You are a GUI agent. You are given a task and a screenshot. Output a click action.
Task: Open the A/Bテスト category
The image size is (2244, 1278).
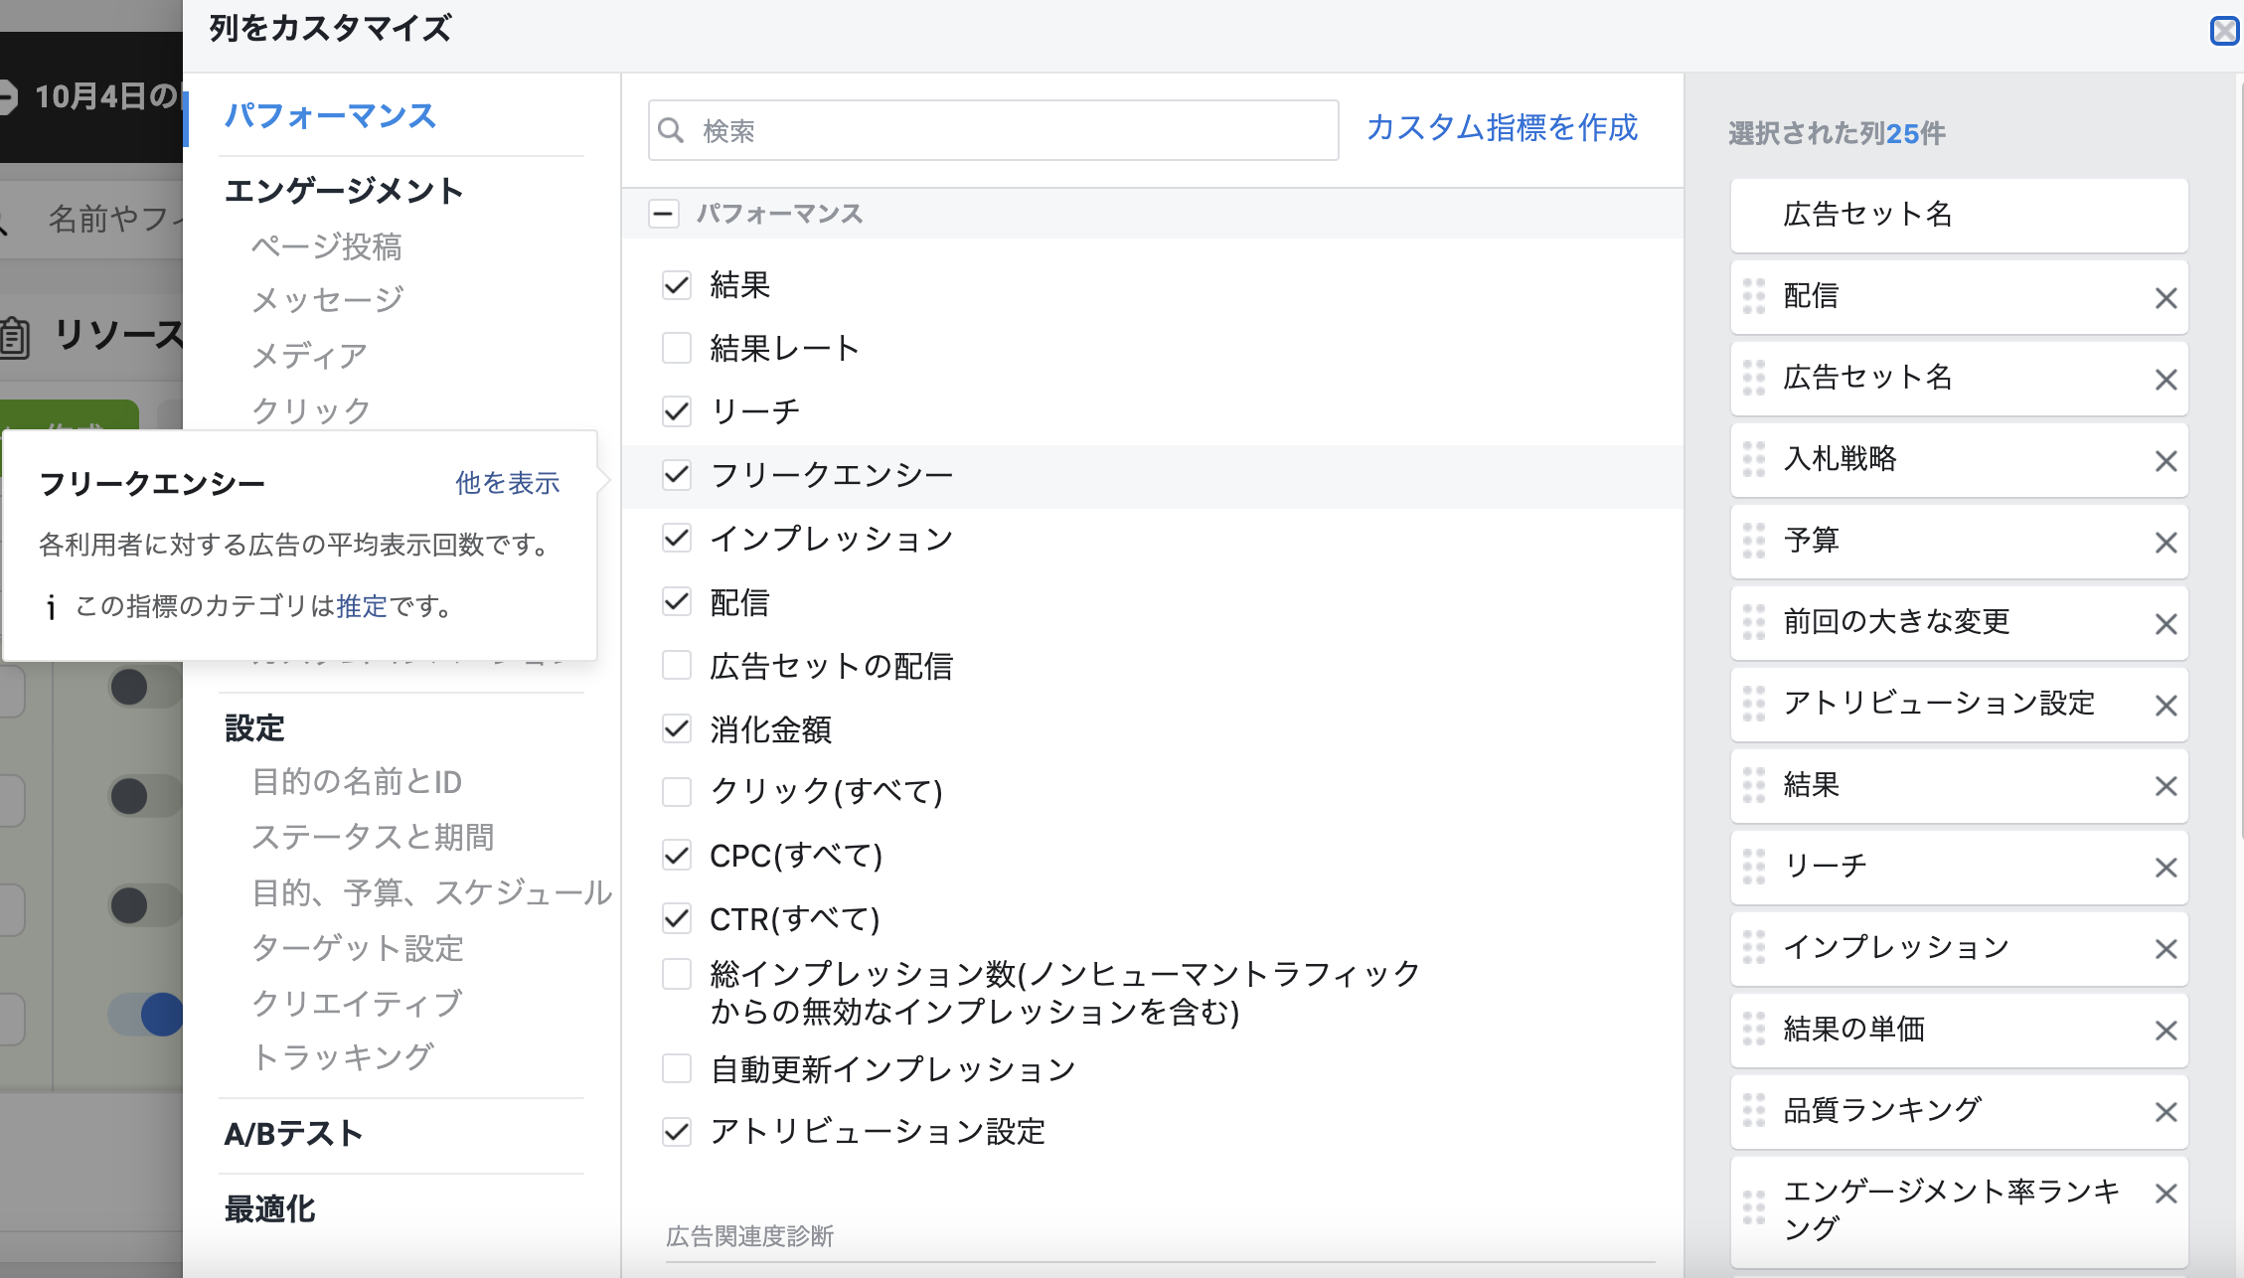click(x=293, y=1134)
